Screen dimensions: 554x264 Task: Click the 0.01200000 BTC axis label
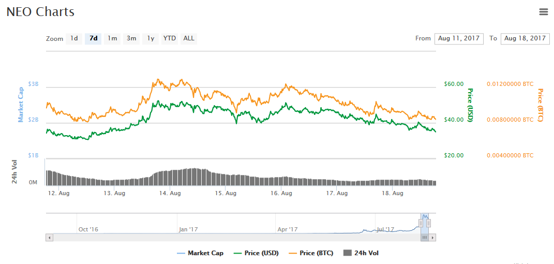[x=510, y=84]
